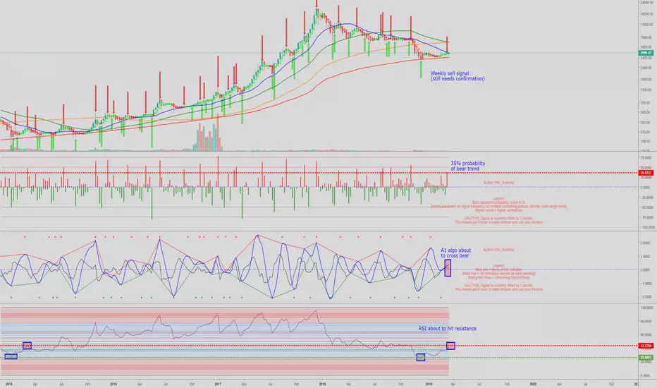Click the 2018 label on time axis
Image resolution: width=657 pixels, height=388 pixels.
[x=322, y=384]
